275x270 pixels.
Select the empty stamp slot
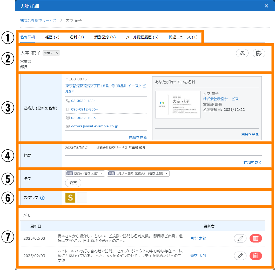pos(82,198)
